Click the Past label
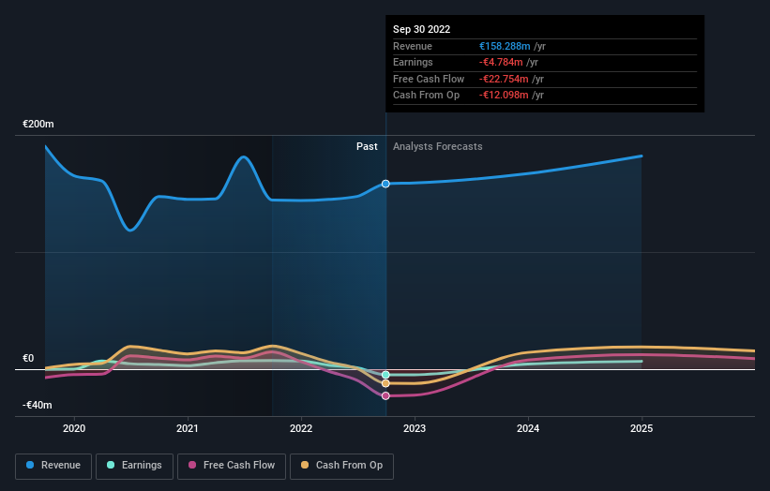 coord(367,146)
